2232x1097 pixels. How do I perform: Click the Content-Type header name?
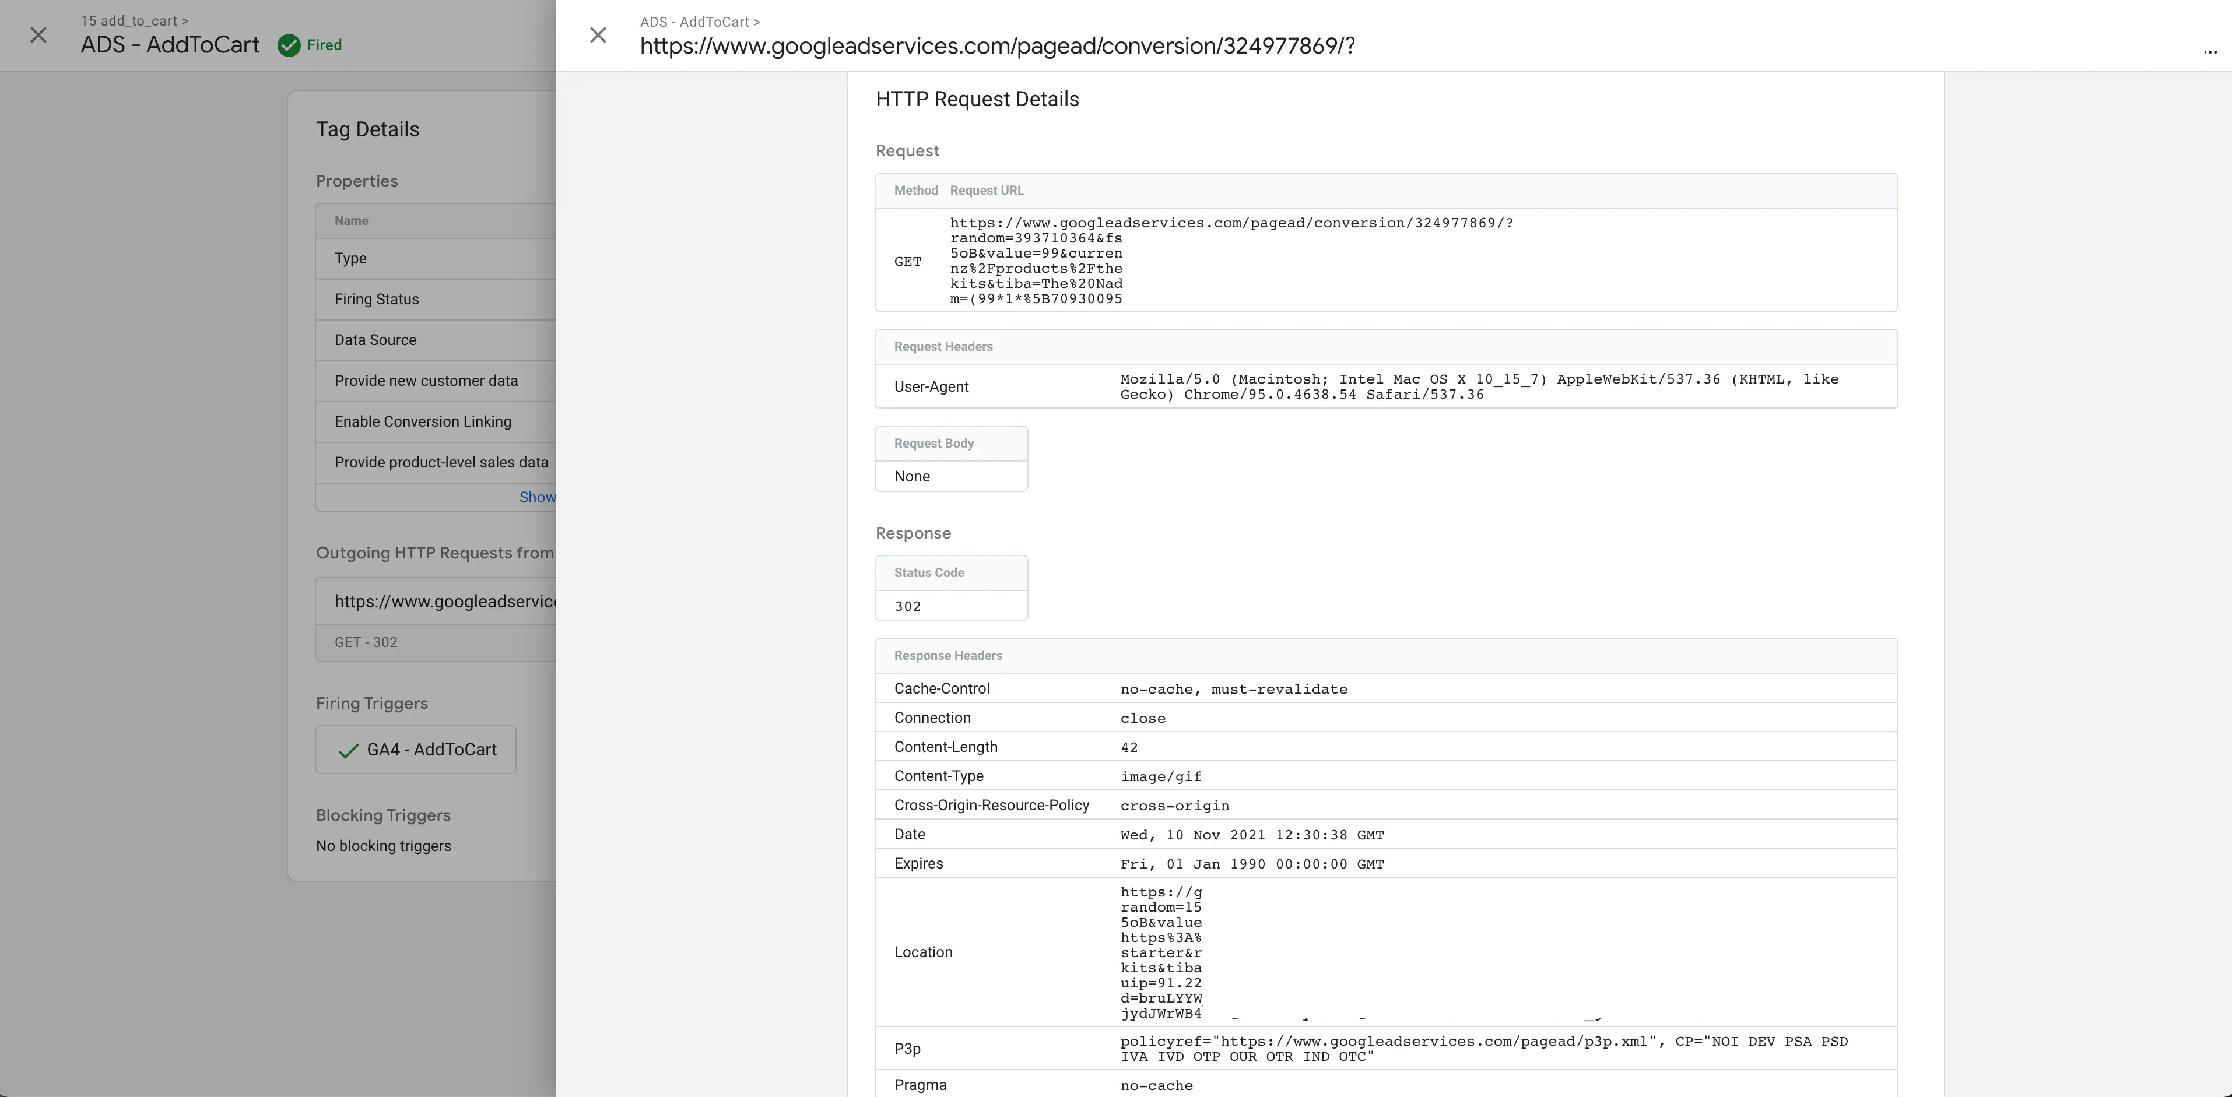(938, 776)
